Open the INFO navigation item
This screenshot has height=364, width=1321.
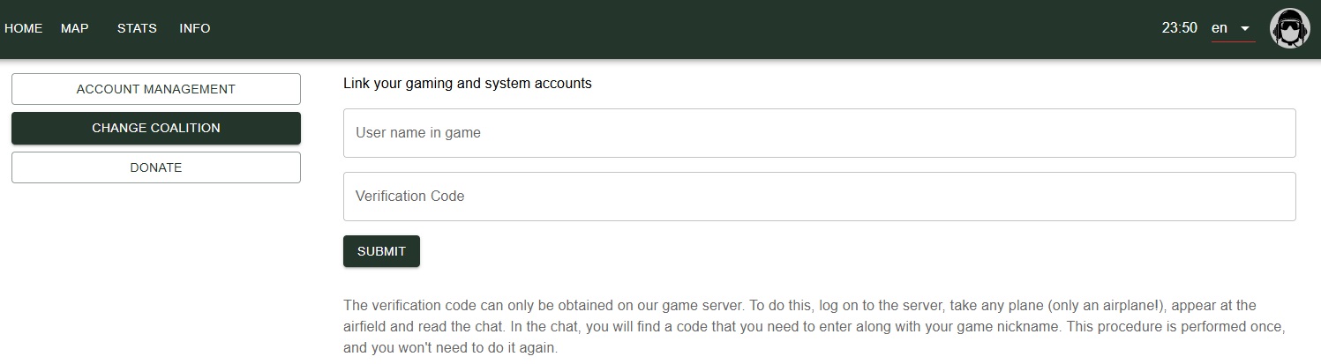click(x=194, y=28)
